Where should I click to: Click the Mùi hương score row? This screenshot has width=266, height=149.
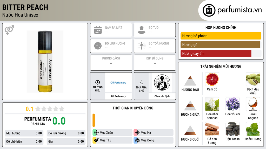click(x=24, y=133)
